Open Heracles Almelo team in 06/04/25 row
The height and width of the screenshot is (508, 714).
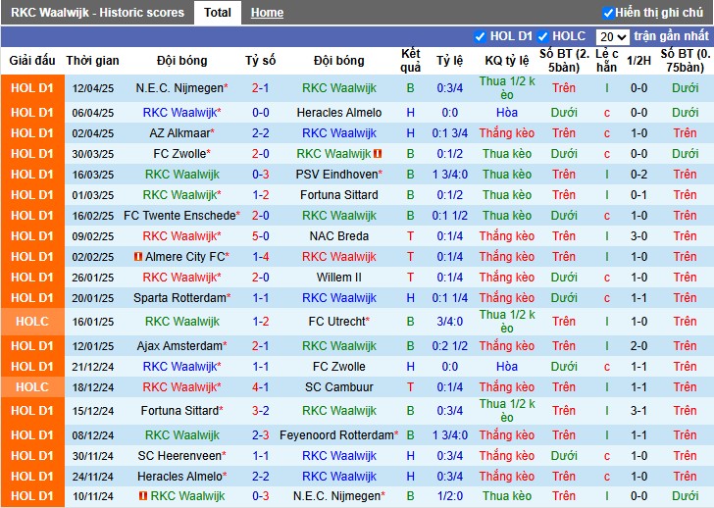coord(338,113)
